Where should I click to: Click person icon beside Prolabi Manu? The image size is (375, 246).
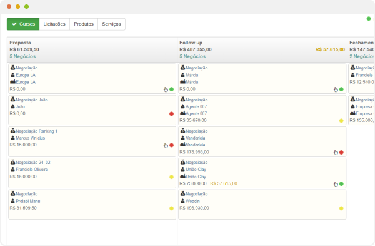pyautogui.click(x=12, y=201)
